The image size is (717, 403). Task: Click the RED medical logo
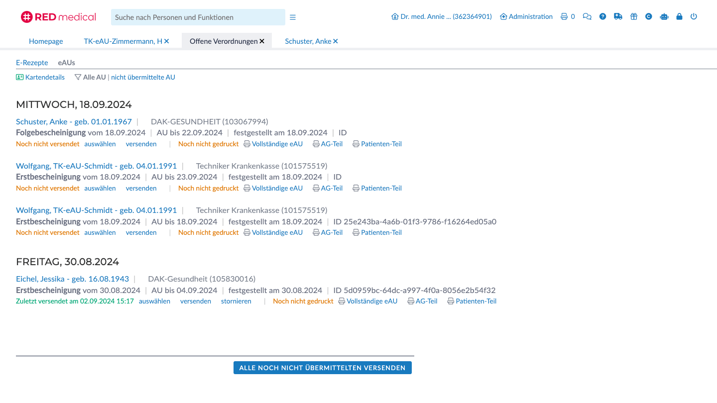58,17
